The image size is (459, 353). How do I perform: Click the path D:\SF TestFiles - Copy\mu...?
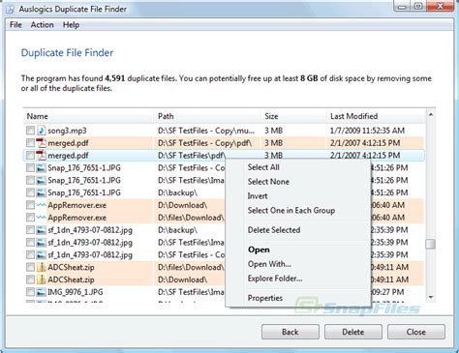tap(206, 131)
